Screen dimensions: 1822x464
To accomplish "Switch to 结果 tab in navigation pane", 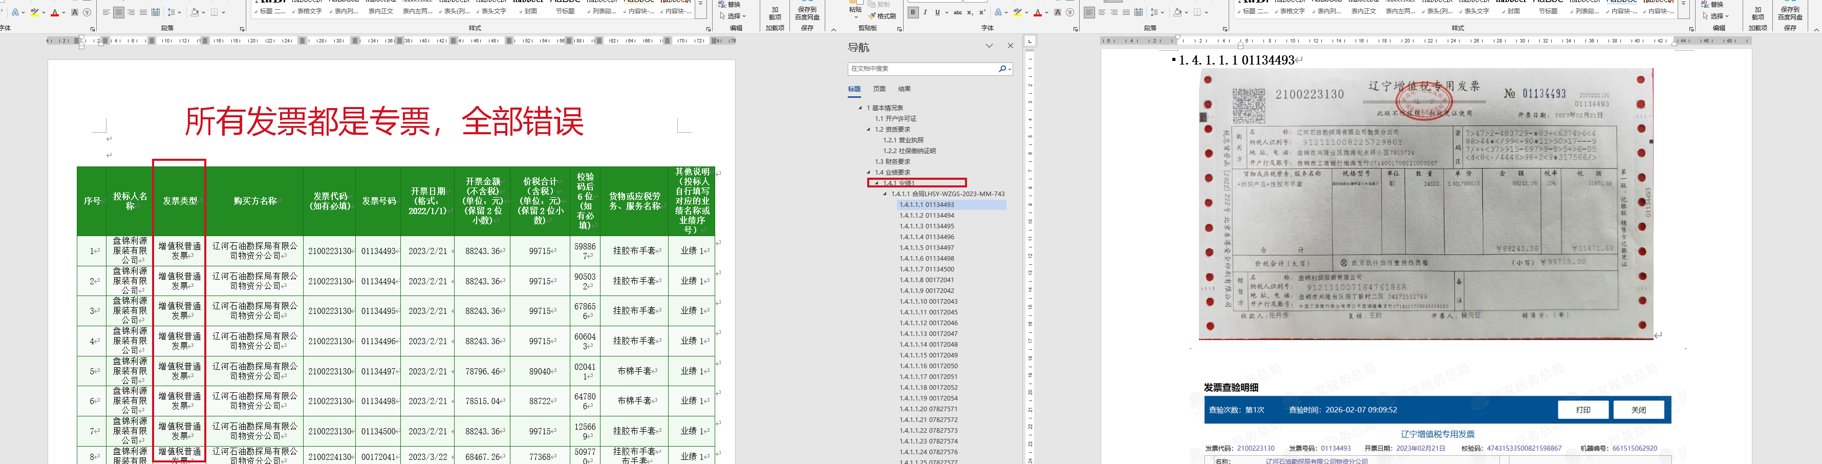I will [x=905, y=89].
